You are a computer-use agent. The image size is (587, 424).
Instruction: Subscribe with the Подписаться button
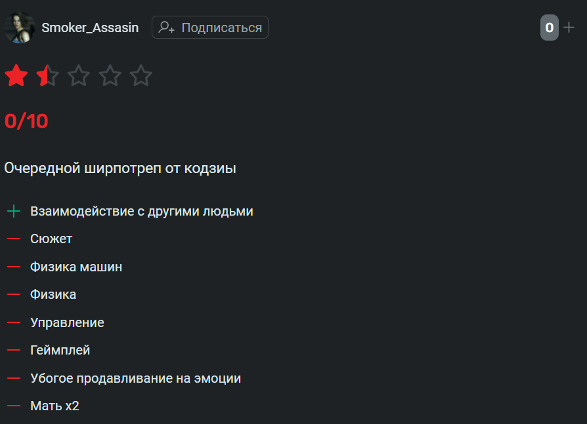click(210, 28)
